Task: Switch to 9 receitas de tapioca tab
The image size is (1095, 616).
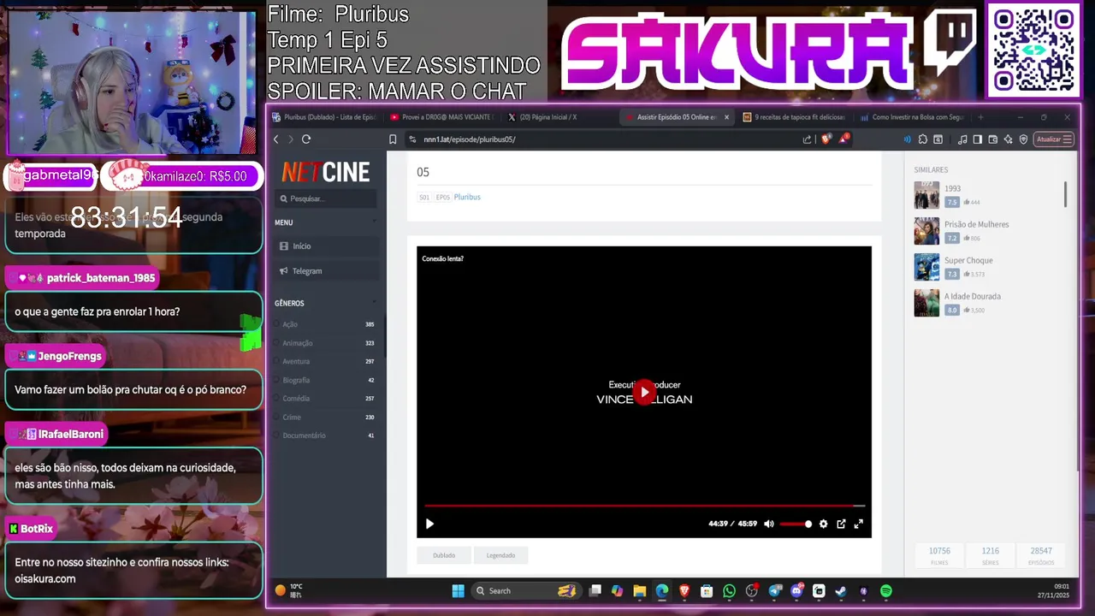Action: [794, 117]
